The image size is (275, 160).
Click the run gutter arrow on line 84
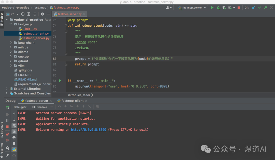60,81
